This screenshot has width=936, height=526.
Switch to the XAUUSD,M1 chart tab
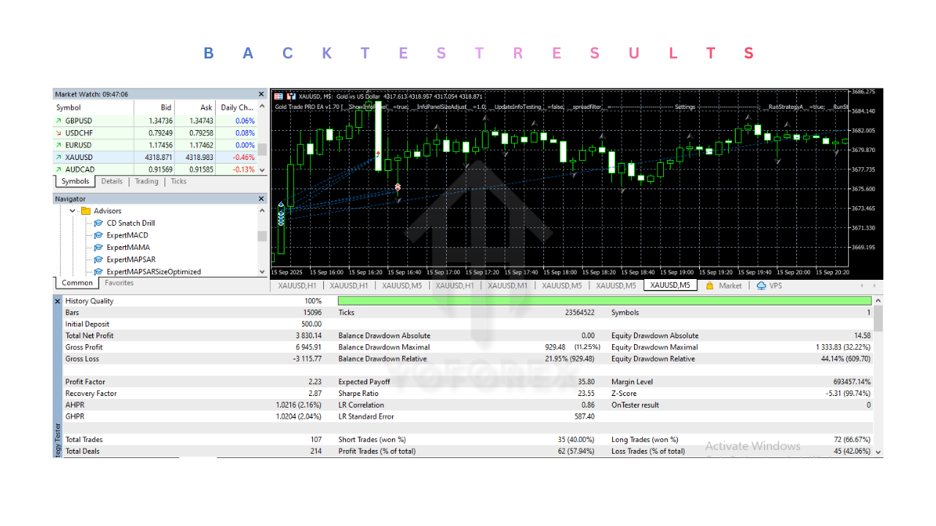[507, 286]
